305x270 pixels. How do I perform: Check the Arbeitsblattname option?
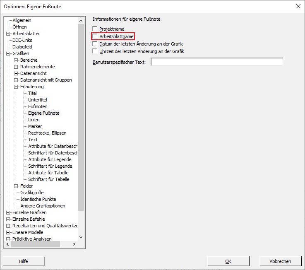coord(95,36)
